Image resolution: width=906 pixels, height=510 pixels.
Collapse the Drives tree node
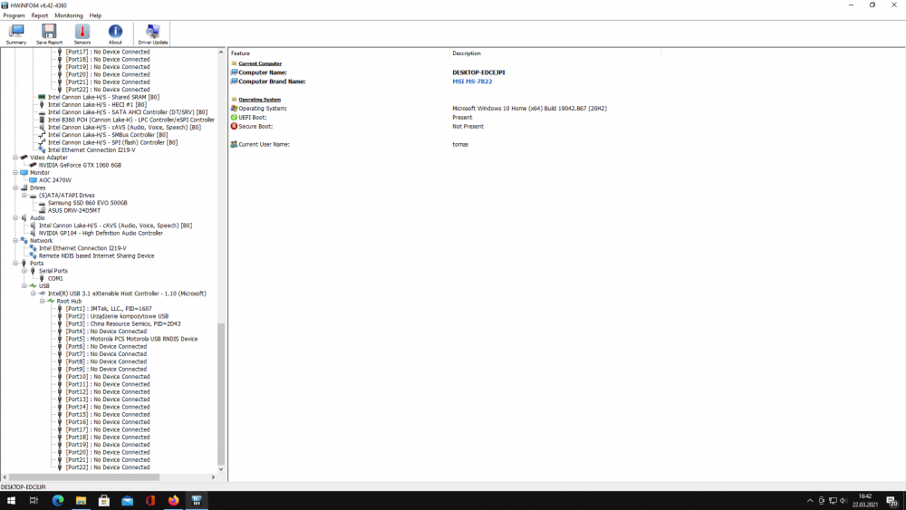pyautogui.click(x=15, y=188)
